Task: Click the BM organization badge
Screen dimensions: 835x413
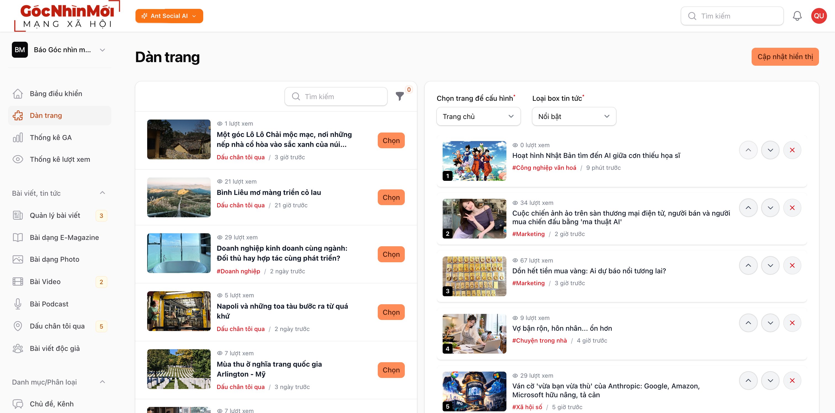Action: [20, 50]
